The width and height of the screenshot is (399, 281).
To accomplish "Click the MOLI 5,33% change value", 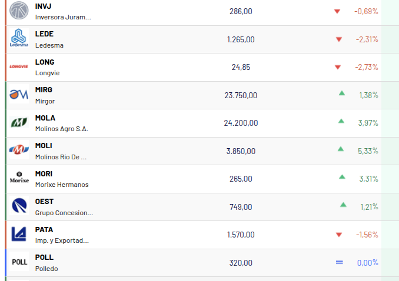I will click(x=368, y=151).
